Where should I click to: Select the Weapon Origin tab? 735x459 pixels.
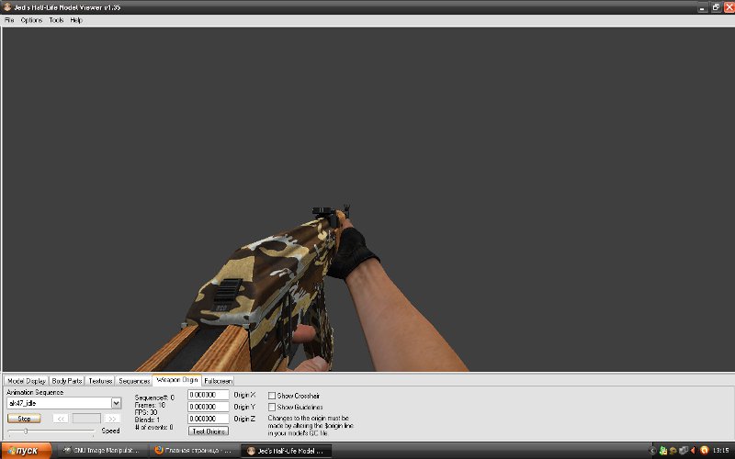[x=176, y=380]
